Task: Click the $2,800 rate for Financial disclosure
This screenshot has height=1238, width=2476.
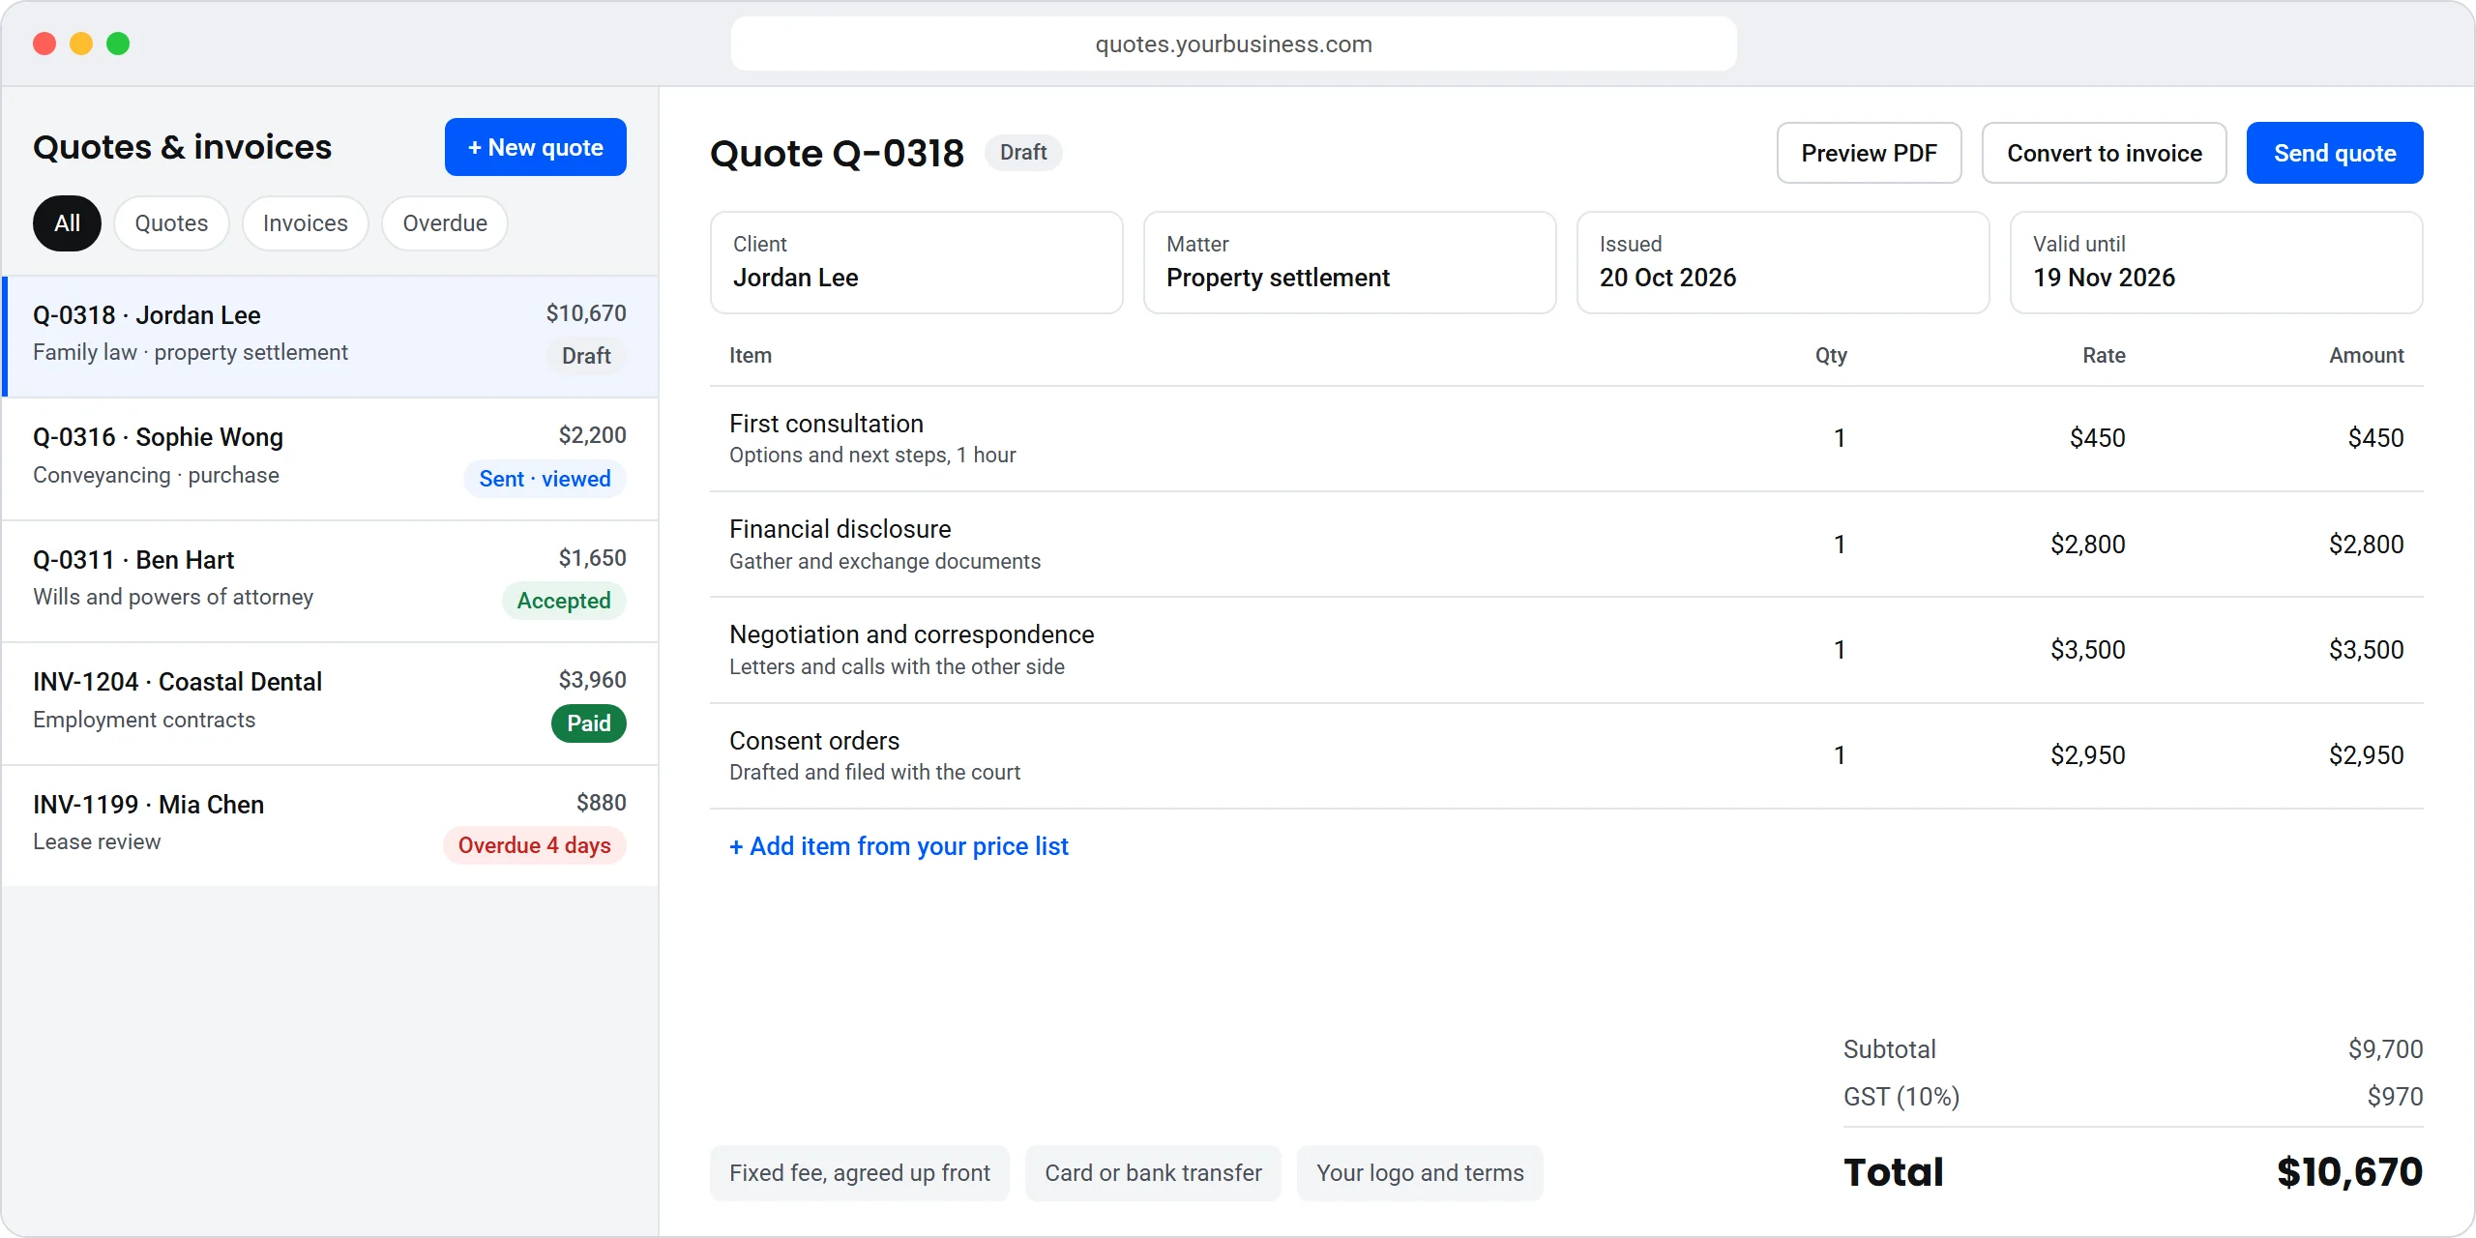Action: pos(2087,545)
